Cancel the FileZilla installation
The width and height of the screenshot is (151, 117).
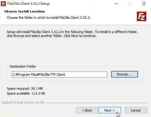point(136,110)
